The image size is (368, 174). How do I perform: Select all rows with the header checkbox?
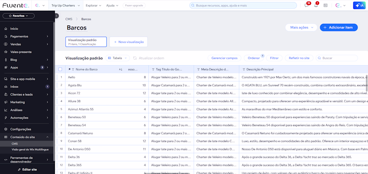pos(60,69)
